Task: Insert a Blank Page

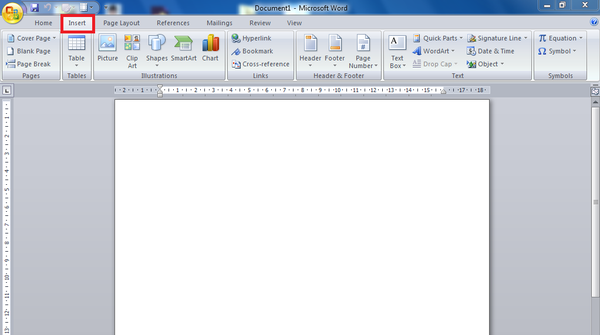Action: 29,51
